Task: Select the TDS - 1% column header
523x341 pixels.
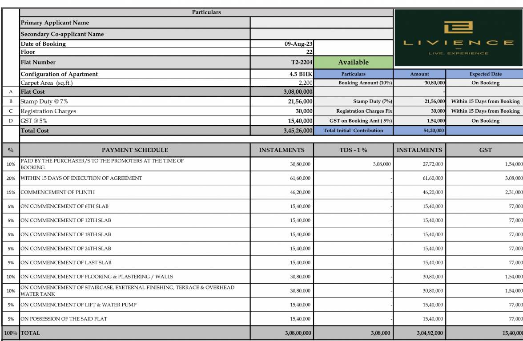Action: (353, 150)
